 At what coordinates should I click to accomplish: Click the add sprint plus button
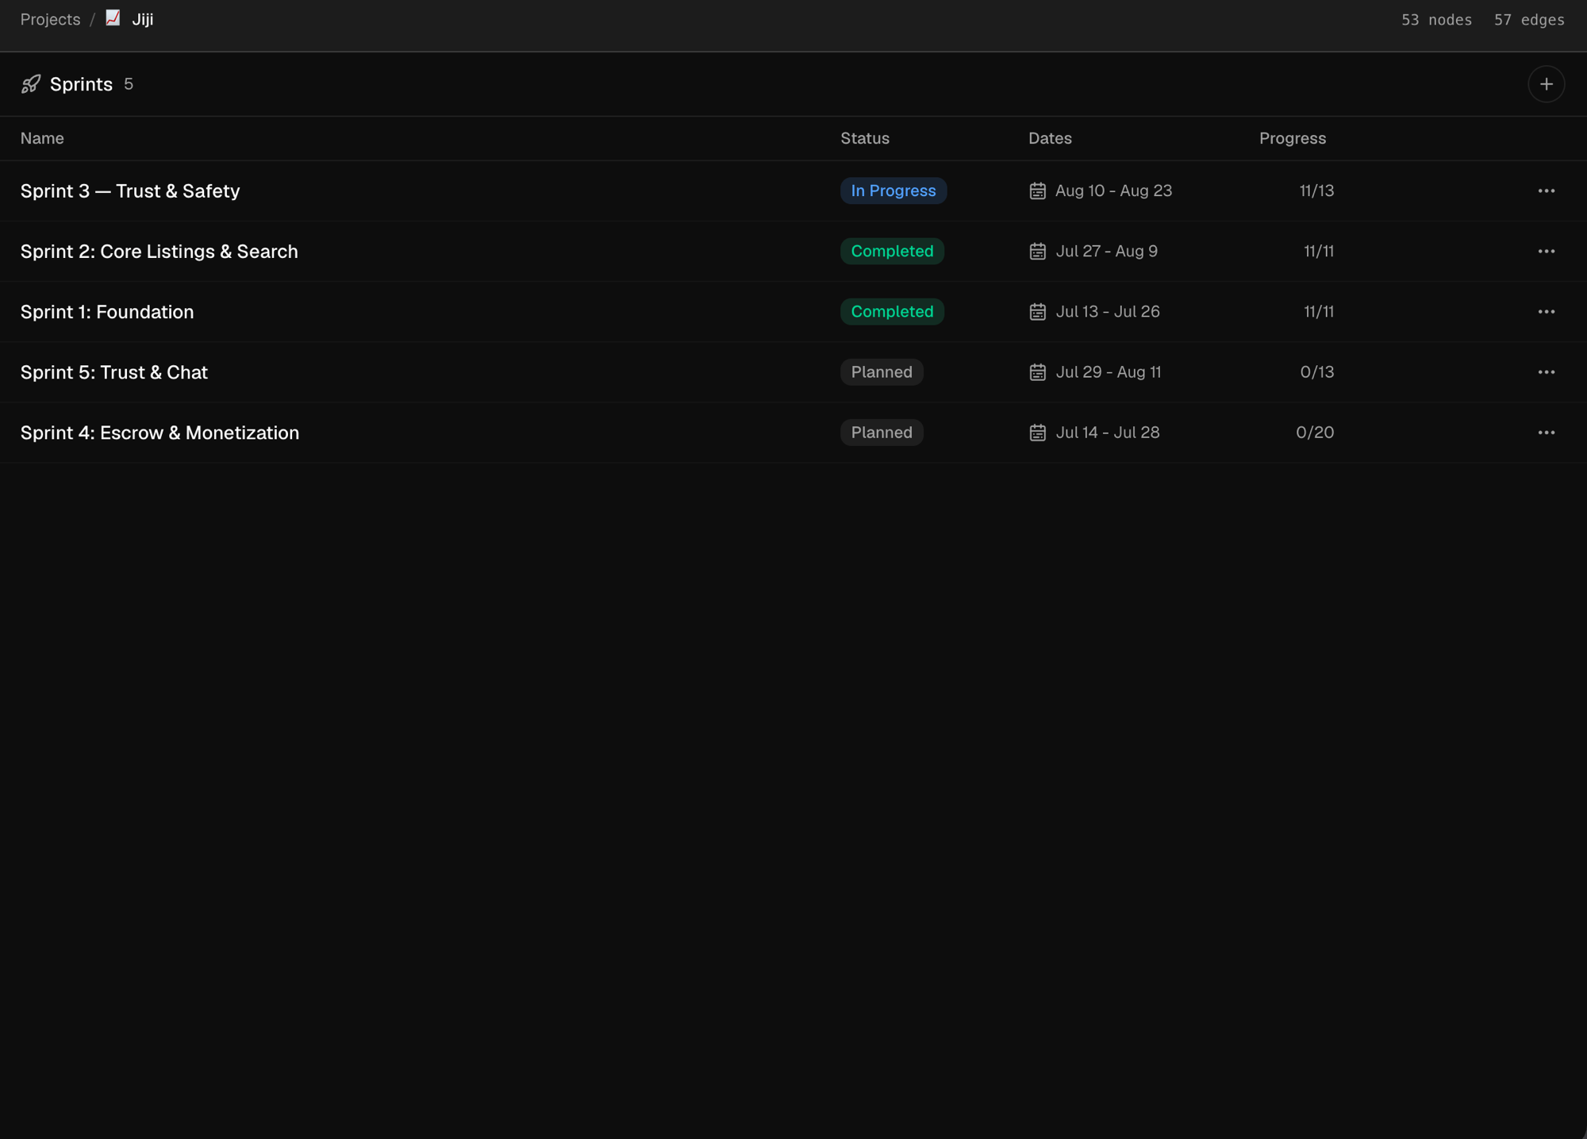(x=1546, y=84)
